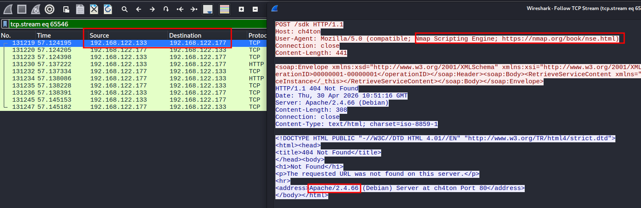
Task: Stop the packet capture
Action: tap(22, 9)
